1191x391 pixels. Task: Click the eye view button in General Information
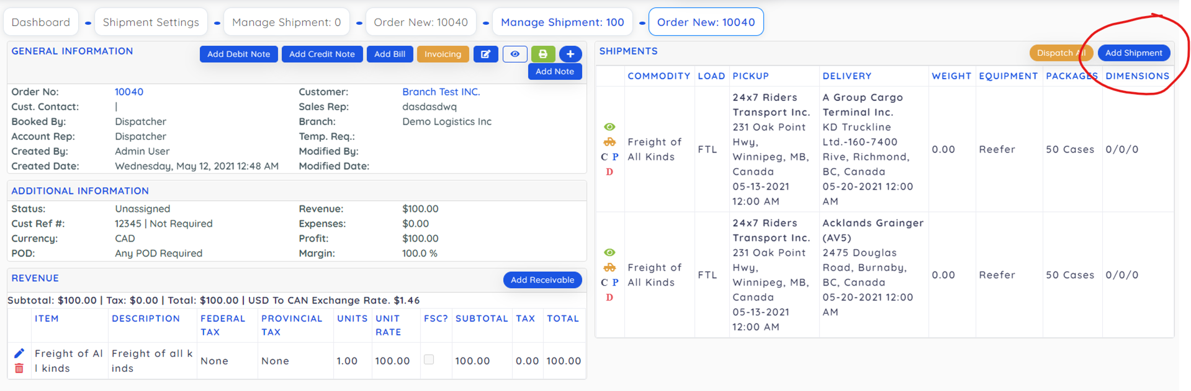coord(515,55)
